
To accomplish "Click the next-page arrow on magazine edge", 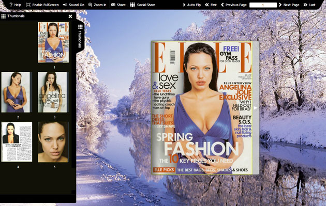I will [256, 108].
